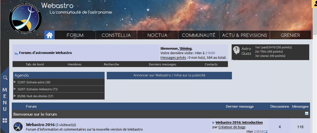Click quiz ranking 2e: Titix (48 points)

269,52
